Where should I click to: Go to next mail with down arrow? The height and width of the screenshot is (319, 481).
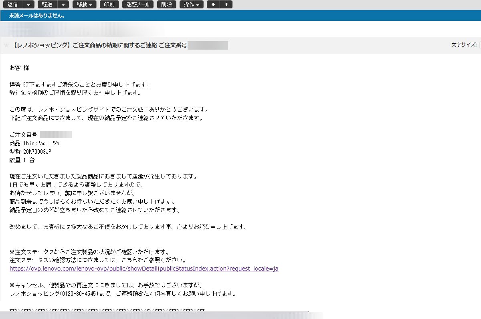[x=213, y=5]
